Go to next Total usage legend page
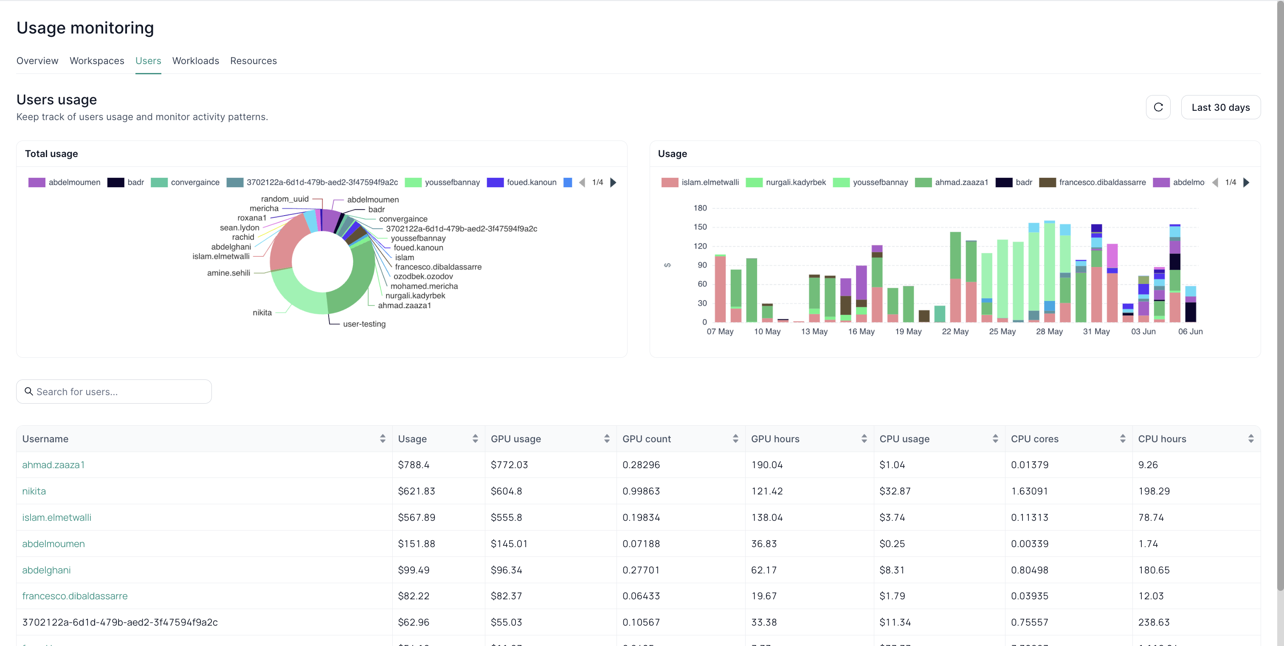Screen dimensions: 1284x646 [614, 182]
